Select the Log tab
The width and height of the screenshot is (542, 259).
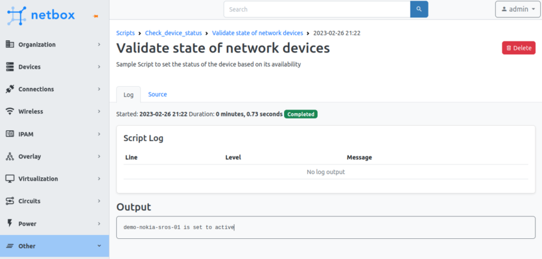tap(128, 95)
